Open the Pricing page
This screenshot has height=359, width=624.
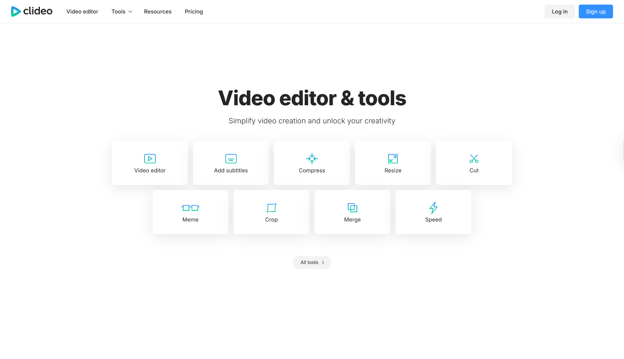194,12
